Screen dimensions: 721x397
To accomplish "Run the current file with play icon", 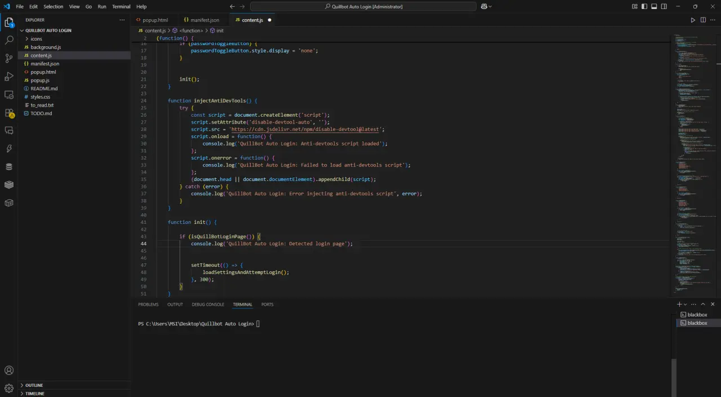I will [693, 20].
